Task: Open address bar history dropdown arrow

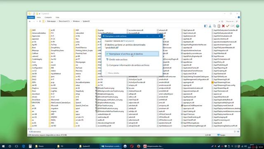Action: tap(219, 22)
